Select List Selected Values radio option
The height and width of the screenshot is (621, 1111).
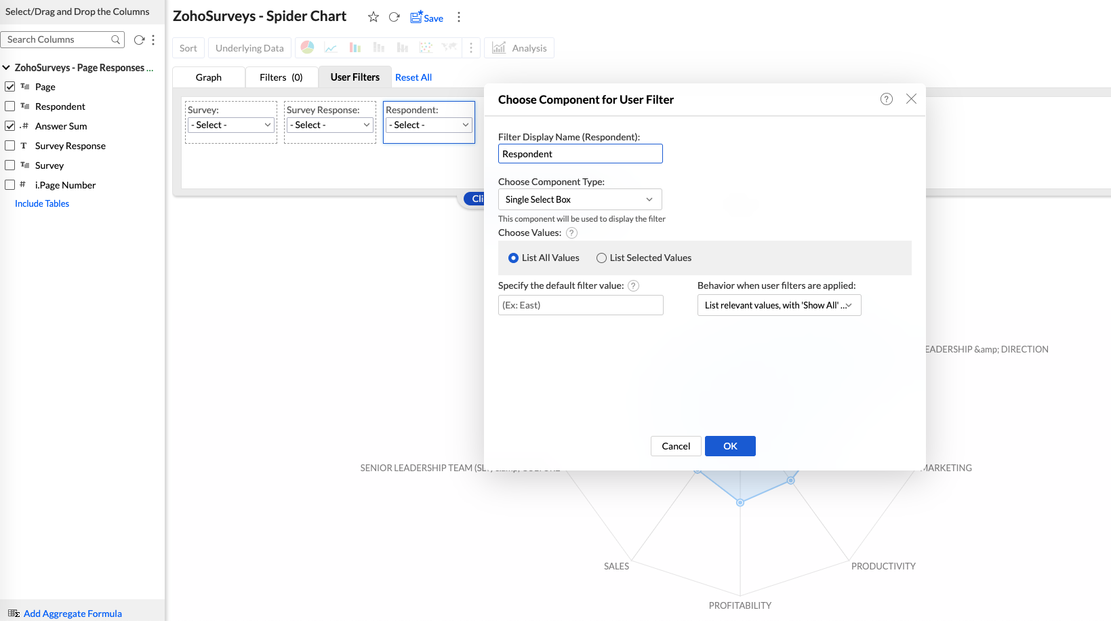tap(601, 258)
